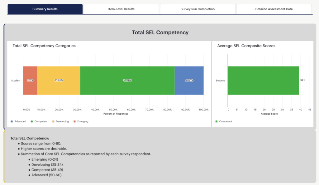Open the Survey Run Completion tab
The height and width of the screenshot is (185, 319).
point(198,9)
